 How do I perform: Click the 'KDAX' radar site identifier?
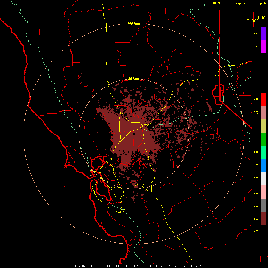pos(152,266)
